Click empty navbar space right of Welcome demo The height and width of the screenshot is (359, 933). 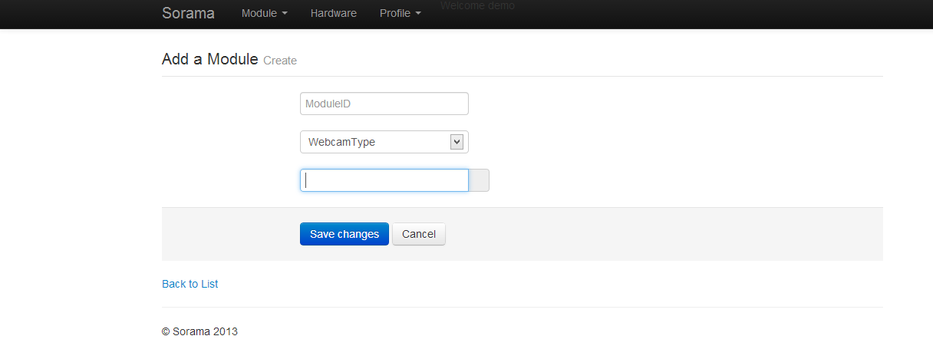coord(691,14)
